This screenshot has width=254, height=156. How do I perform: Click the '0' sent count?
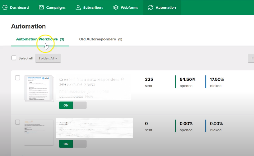click(x=146, y=123)
